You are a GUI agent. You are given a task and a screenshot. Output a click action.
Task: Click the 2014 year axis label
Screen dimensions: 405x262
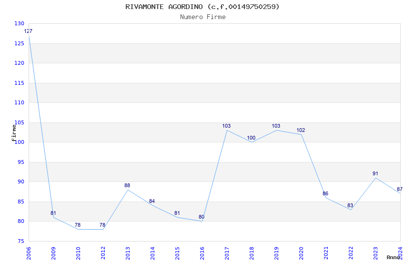point(152,253)
